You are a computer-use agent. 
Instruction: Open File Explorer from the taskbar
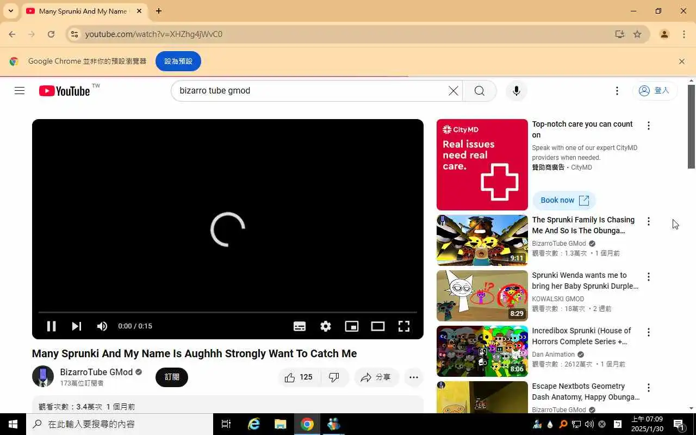pos(281,424)
